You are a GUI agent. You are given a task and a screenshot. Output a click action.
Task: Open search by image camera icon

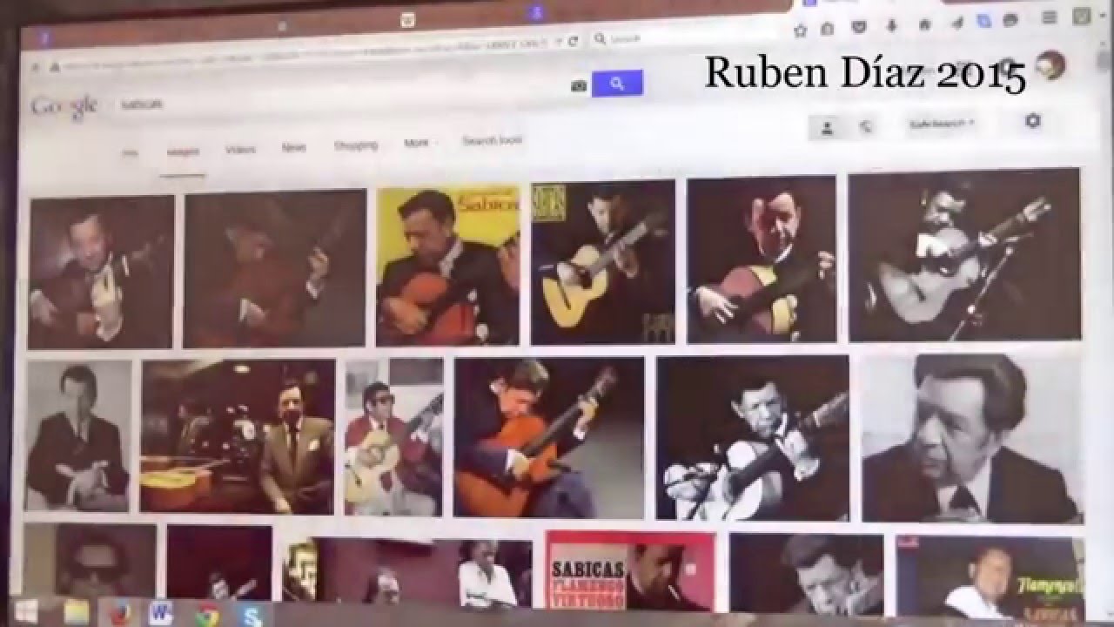coord(578,85)
